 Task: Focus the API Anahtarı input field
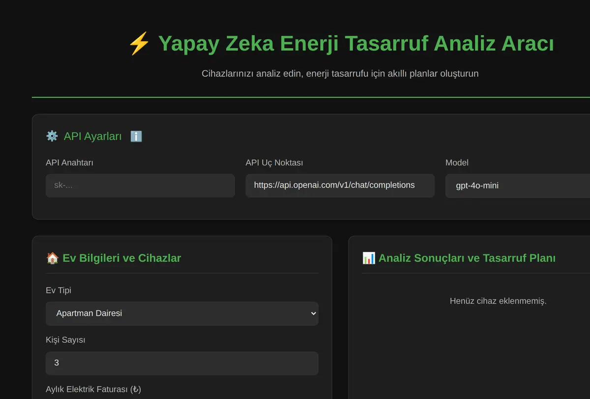click(140, 185)
